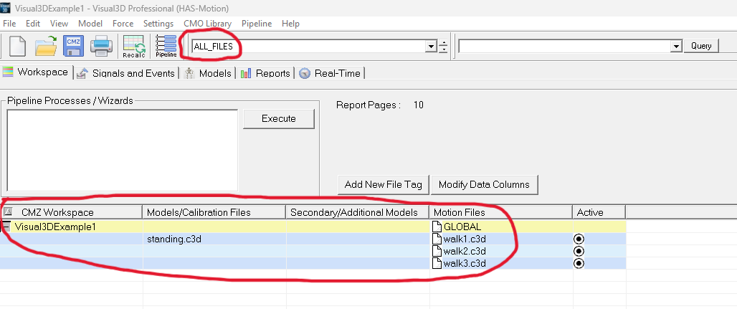Switch to the Reports tab

[x=265, y=73]
